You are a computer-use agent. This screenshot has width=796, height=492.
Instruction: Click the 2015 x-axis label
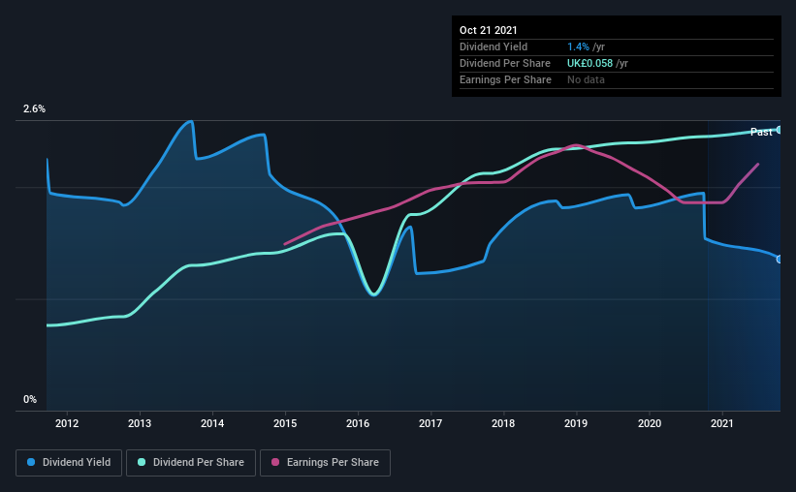point(285,423)
